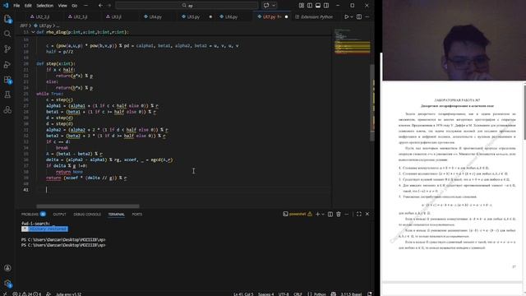The height and width of the screenshot is (296, 526).
Task: Change Spaces: 4 indentation setting
Action: click(265, 294)
